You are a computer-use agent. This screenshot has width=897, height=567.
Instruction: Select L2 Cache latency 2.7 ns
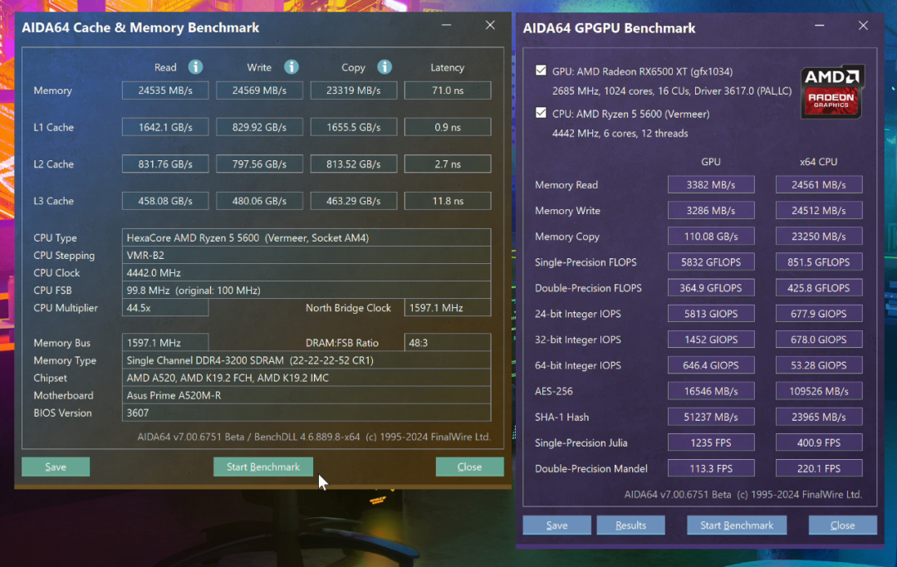coord(448,164)
